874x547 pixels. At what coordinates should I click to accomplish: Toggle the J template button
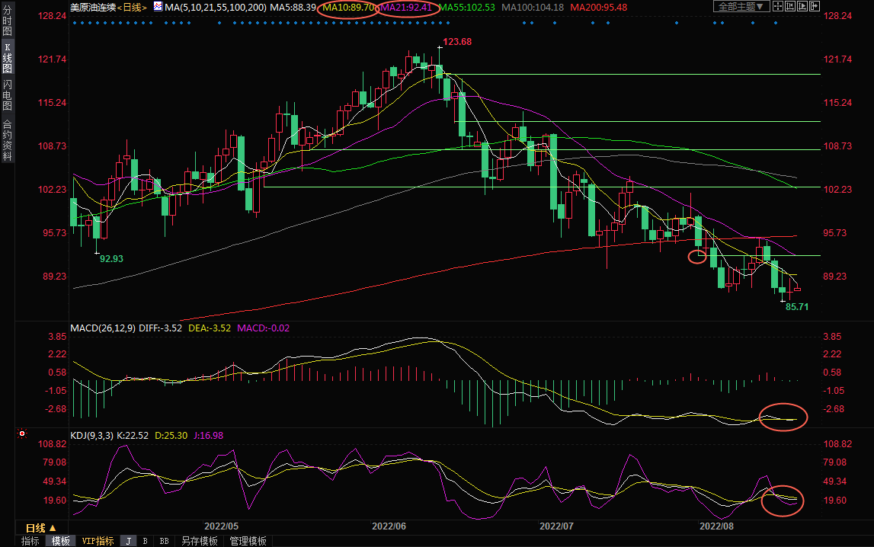point(128,541)
